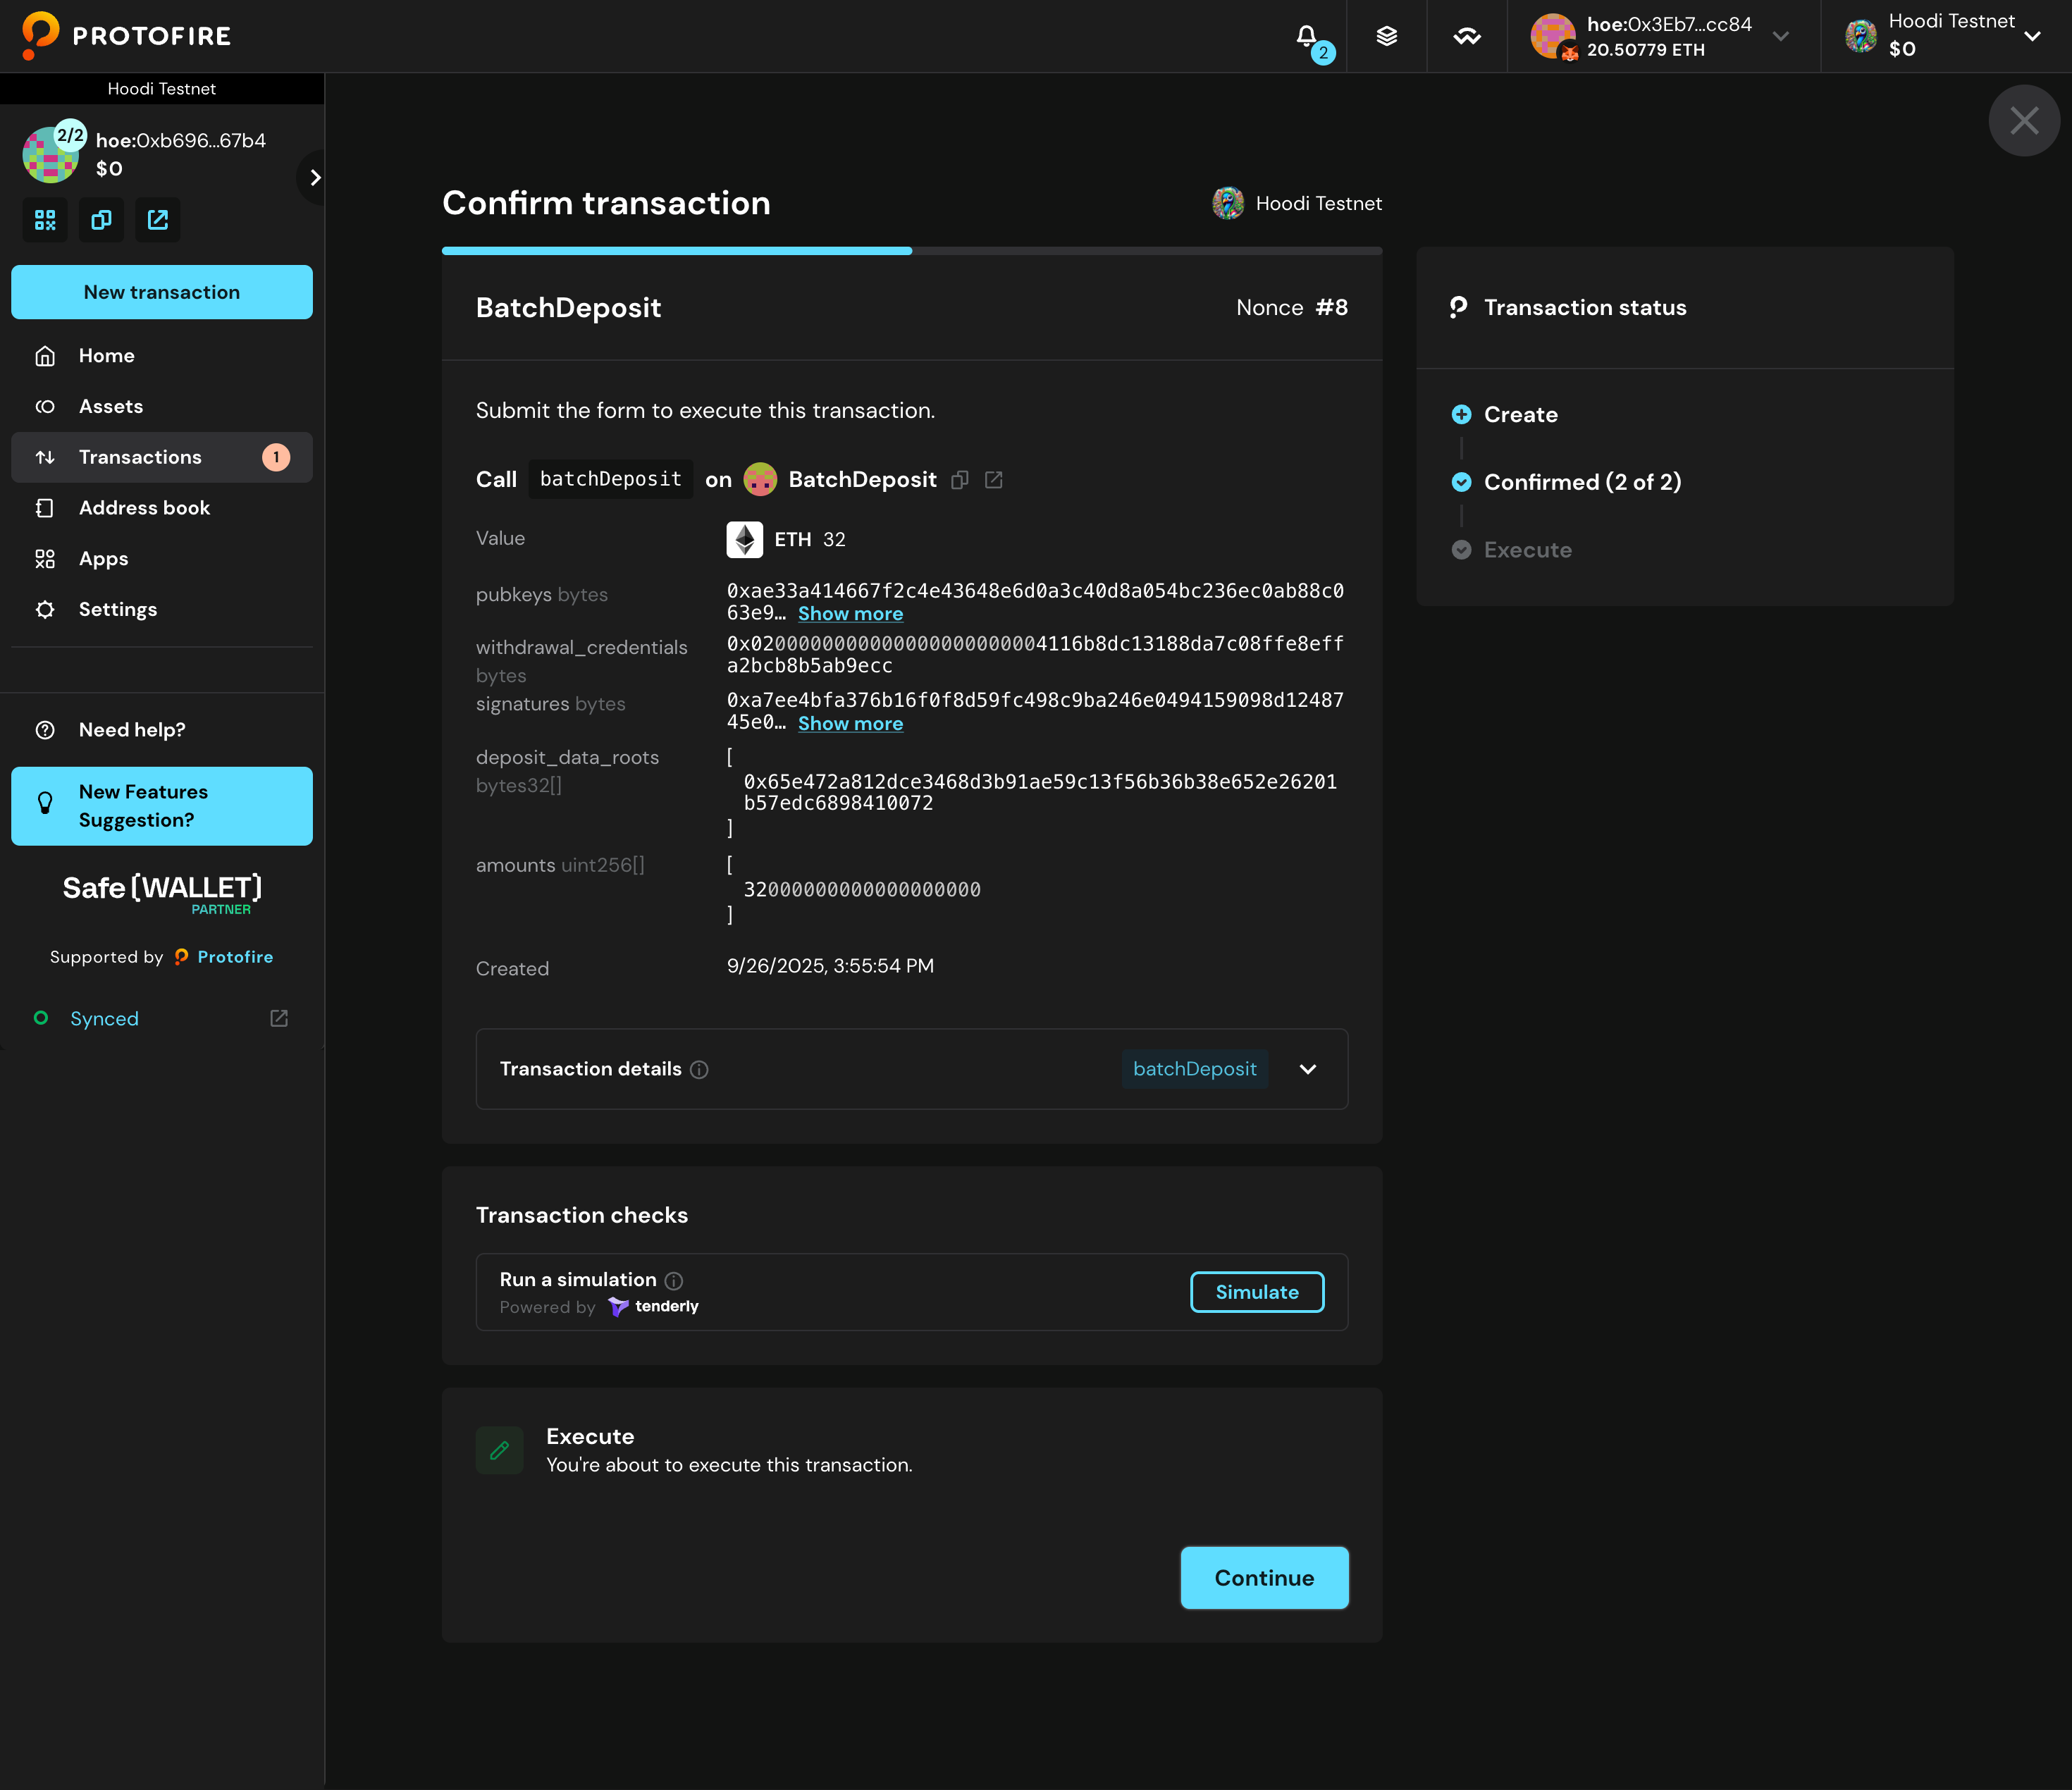Show more of pubkeys bytes
Viewport: 2072px width, 1790px height.
850,614
